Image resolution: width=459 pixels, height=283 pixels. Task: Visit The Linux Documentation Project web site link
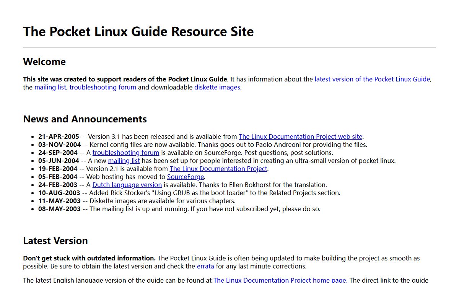(x=300, y=137)
